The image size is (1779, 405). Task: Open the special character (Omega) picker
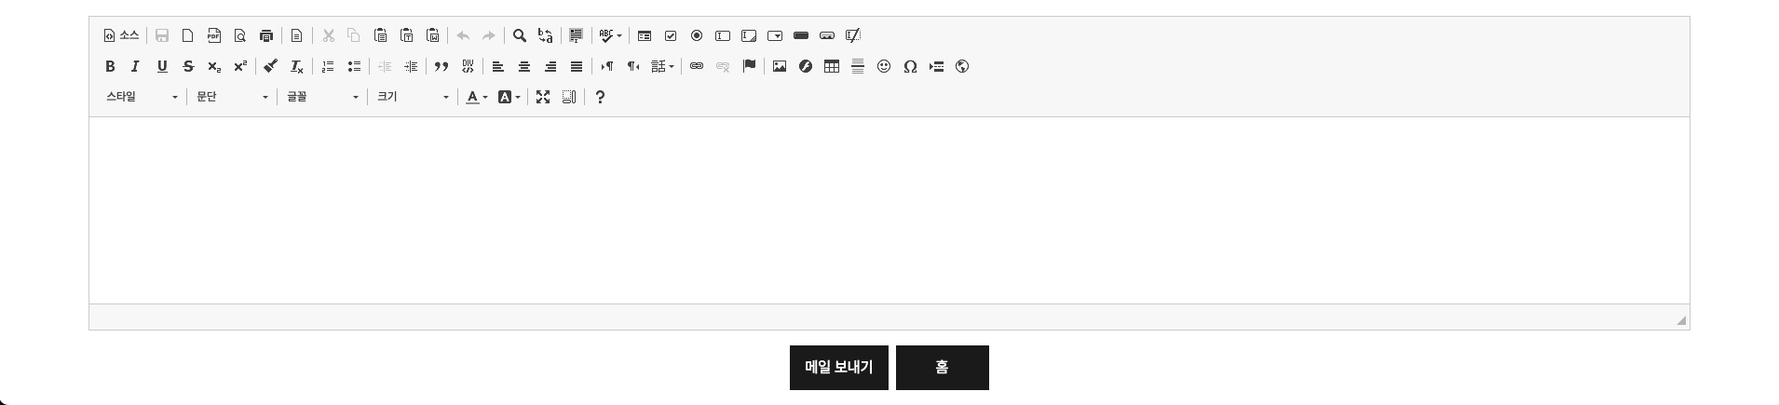pos(910,67)
